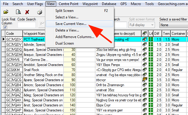The image size is (188, 115).
Task: Click the row selector for GC3VQDQ
Action: tap(4, 50)
